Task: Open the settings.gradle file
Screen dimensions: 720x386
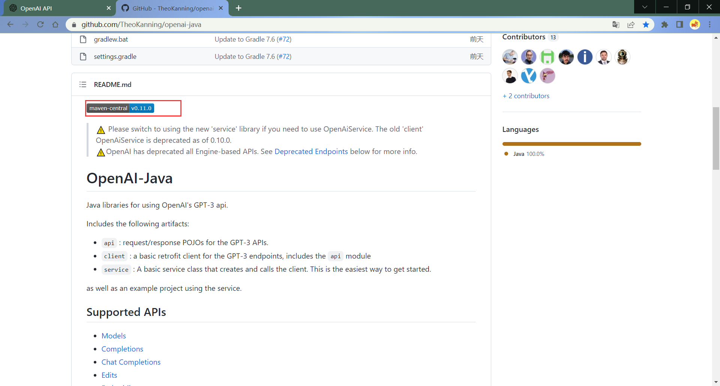Action: [115, 56]
